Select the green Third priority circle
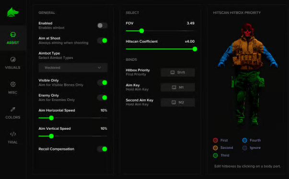Screen dimensions: 289x179 point(215,156)
